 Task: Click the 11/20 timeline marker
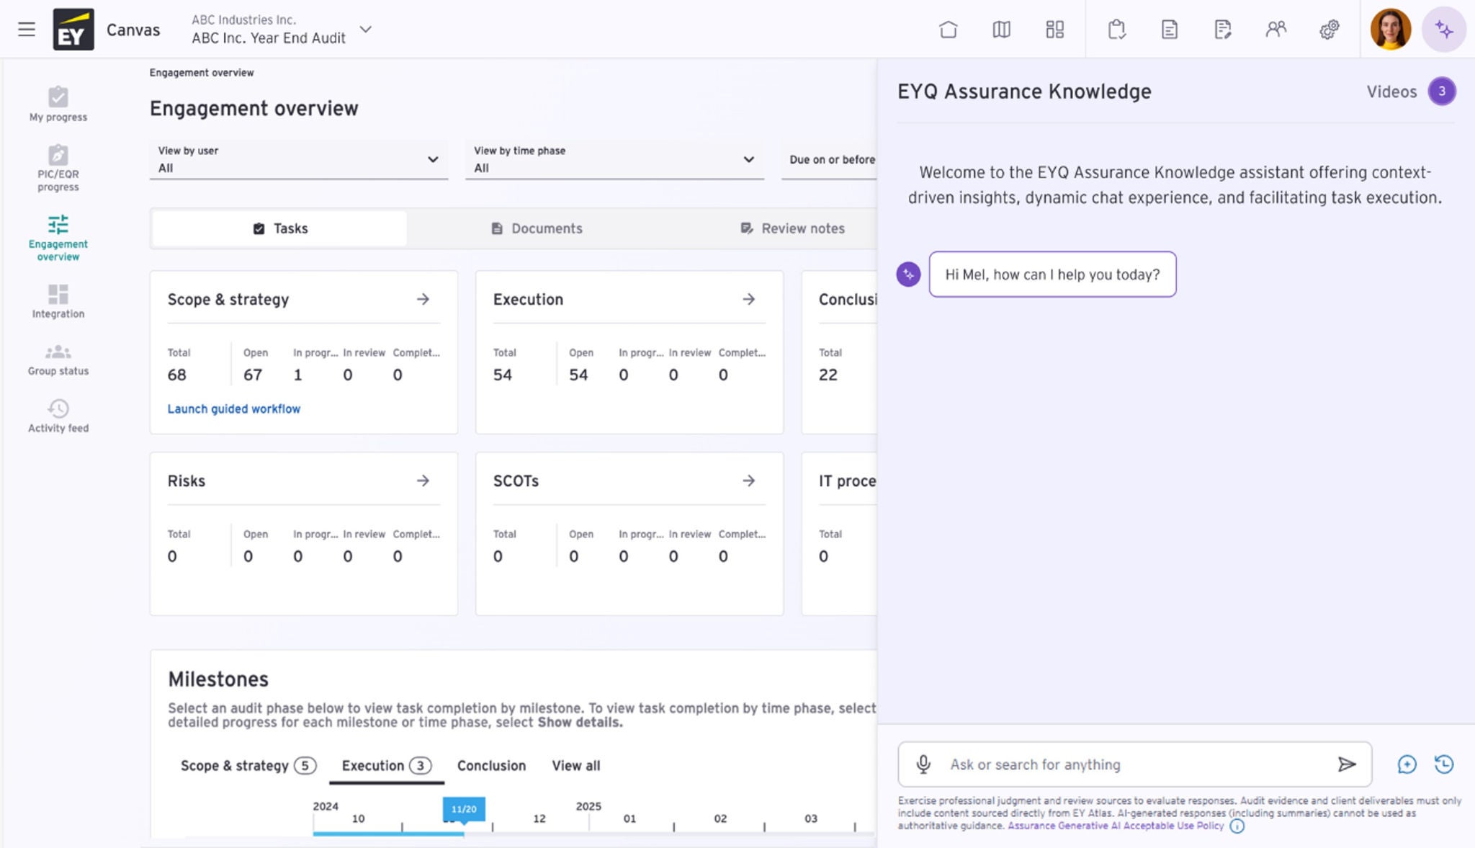click(463, 809)
